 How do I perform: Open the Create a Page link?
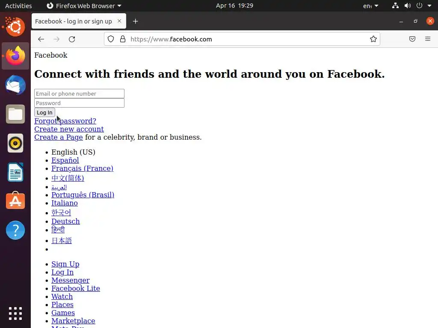pyautogui.click(x=59, y=137)
